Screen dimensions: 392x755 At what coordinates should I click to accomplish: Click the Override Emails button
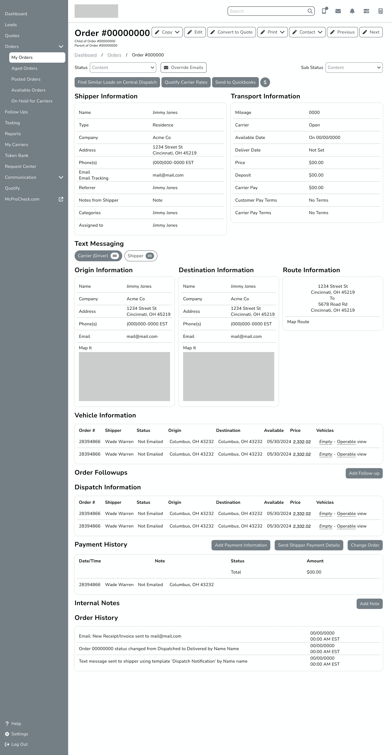[x=183, y=68]
